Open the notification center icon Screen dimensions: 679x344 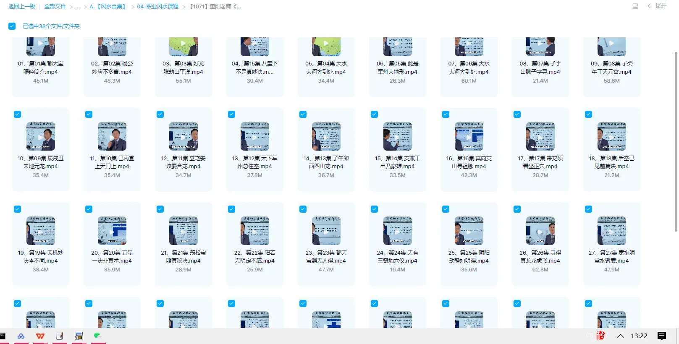[662, 336]
